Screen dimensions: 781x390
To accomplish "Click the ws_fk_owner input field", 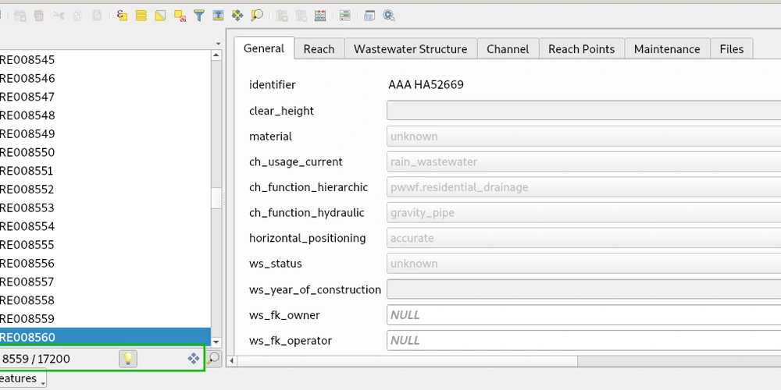I will click(583, 315).
